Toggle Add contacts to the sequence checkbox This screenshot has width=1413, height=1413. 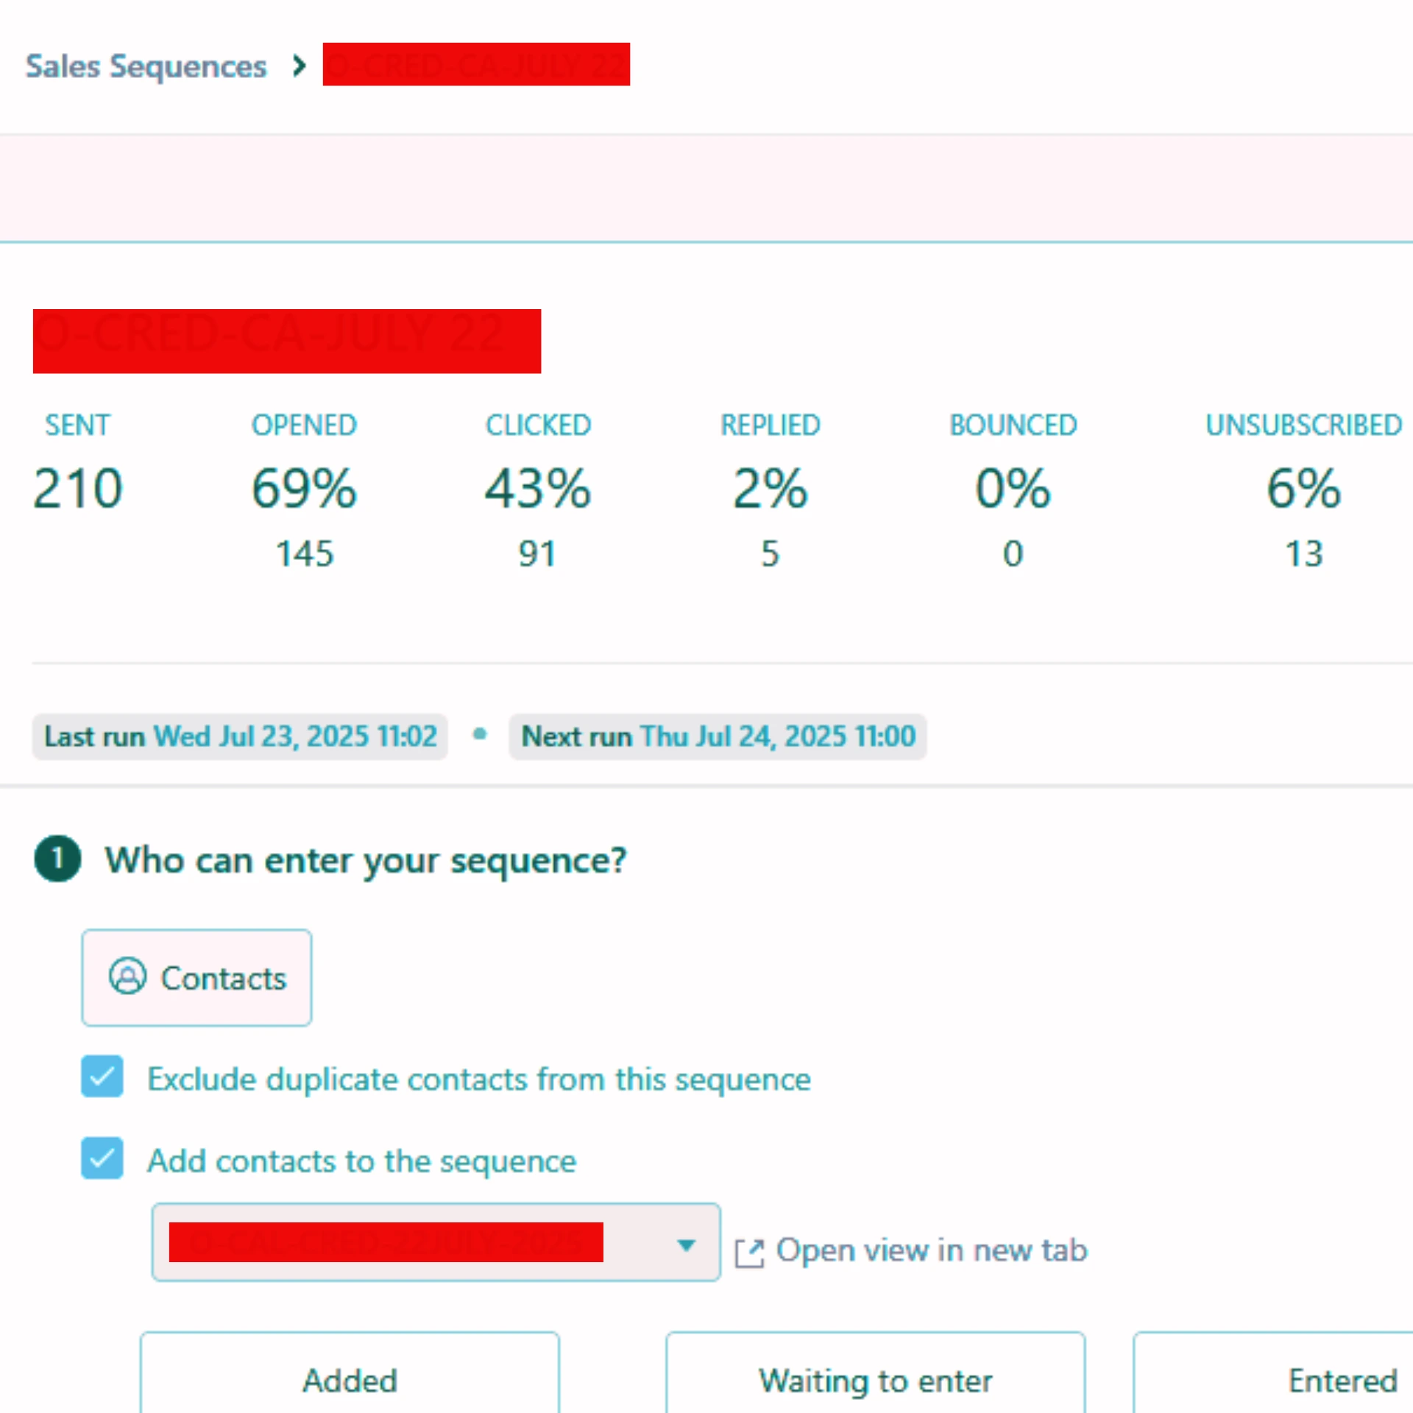click(x=102, y=1158)
